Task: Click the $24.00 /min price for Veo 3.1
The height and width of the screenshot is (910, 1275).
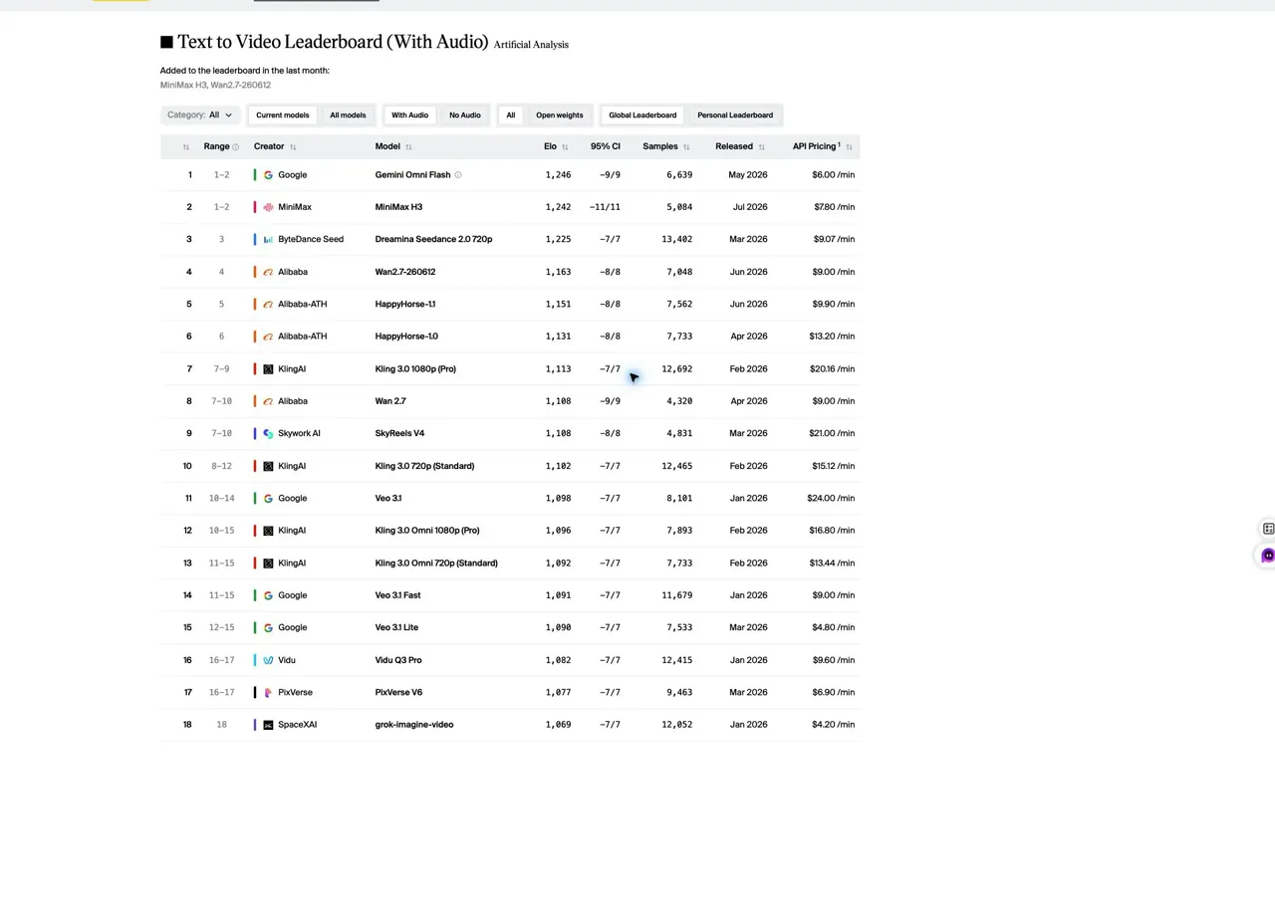Action: (x=831, y=499)
